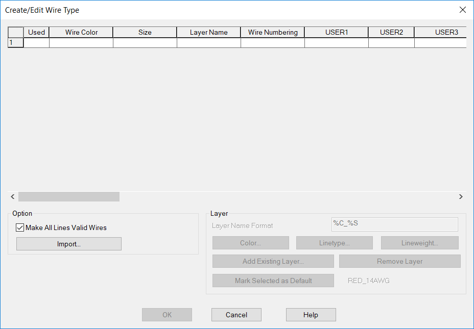Select row 1 header in grid
Screen dimensions: 474x329
point(16,42)
